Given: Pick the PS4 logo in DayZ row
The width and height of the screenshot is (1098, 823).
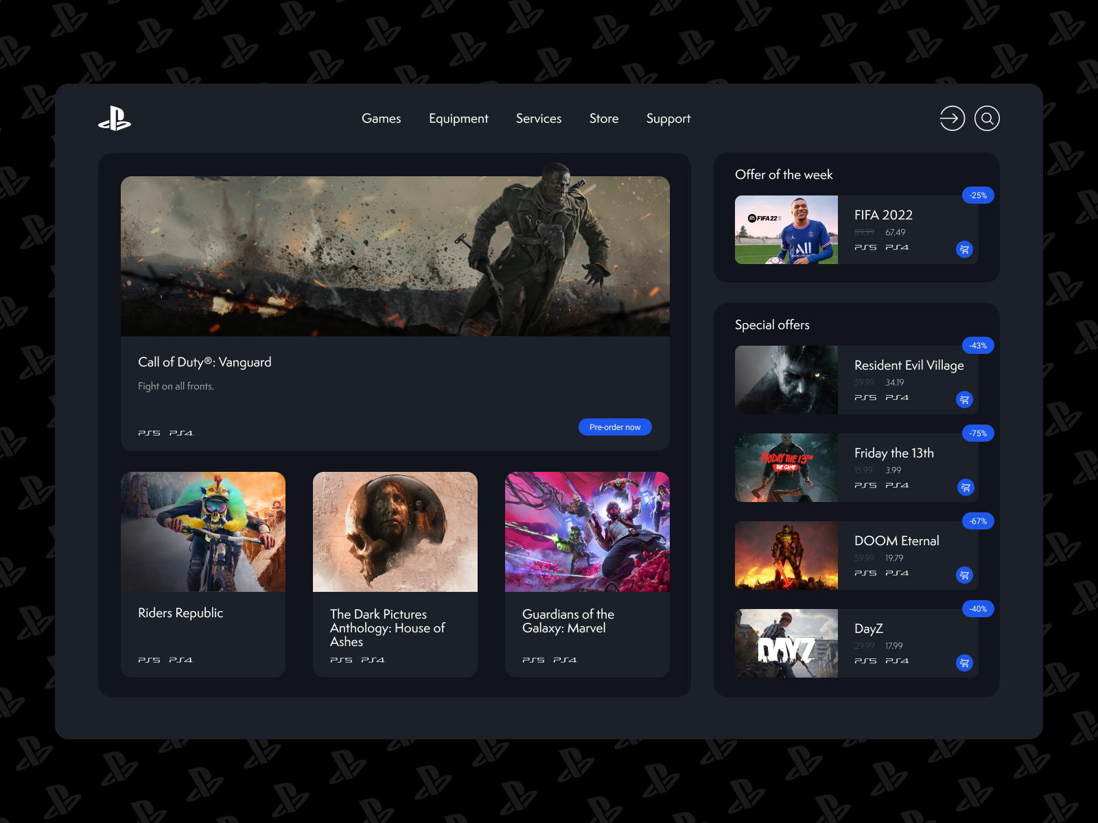Looking at the screenshot, I should coord(897,660).
